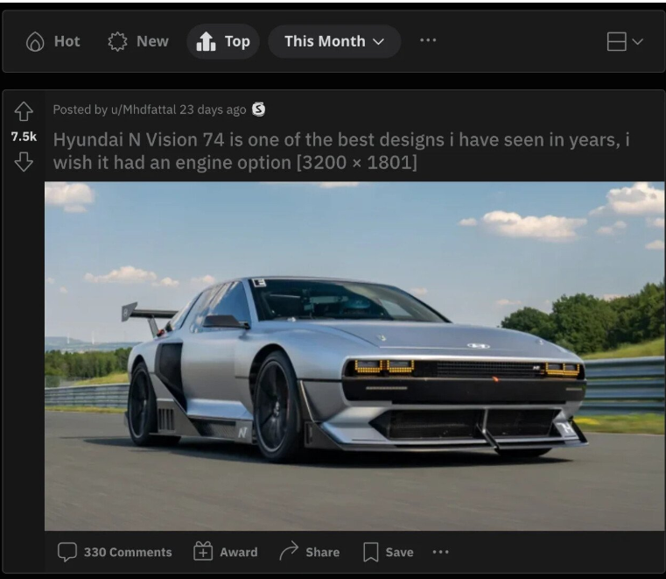The height and width of the screenshot is (579, 666).
Task: Open u/Mhdfattal user profile
Action: 144,109
